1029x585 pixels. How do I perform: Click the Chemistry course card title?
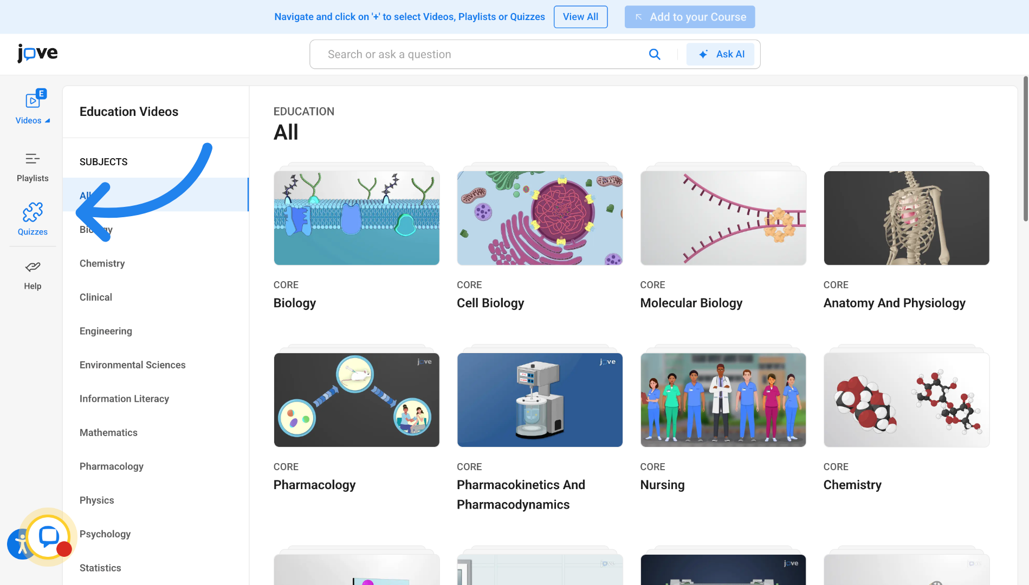tap(852, 485)
